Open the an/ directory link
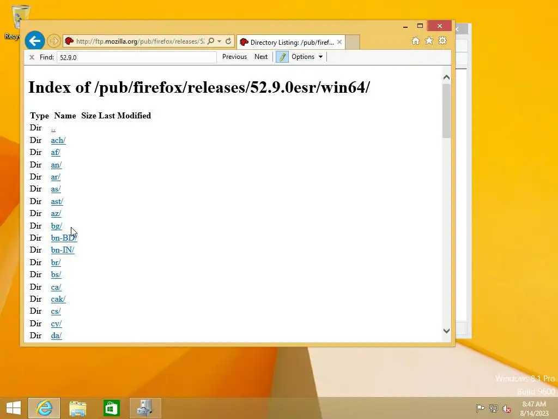Viewport: 558px width, 419px height. tap(56, 165)
